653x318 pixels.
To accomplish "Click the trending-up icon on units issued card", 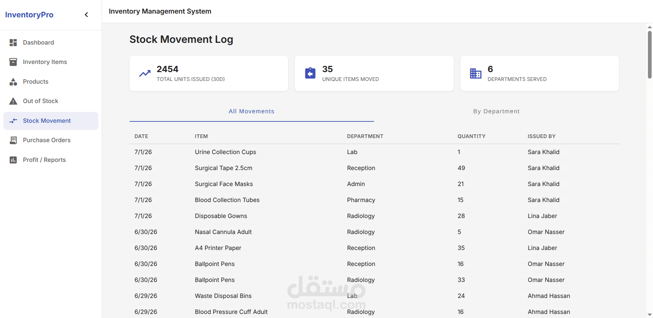I will pyautogui.click(x=145, y=73).
